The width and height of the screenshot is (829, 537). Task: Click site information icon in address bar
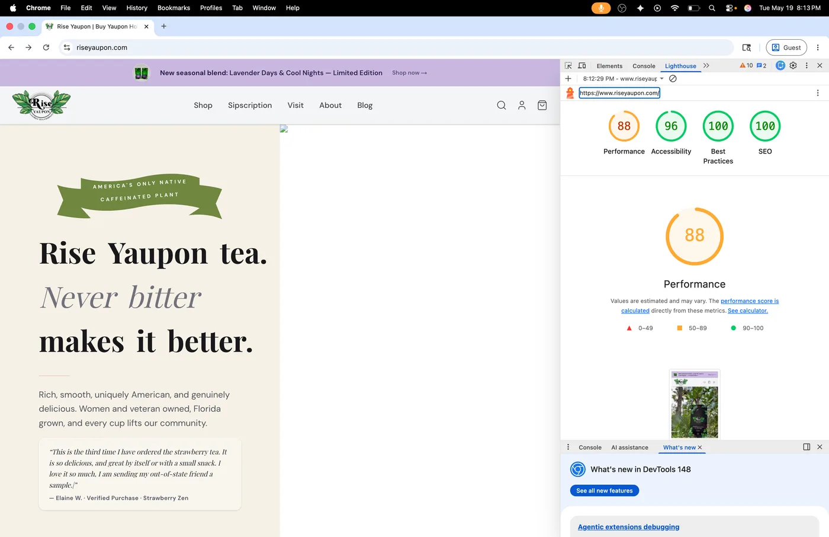pos(67,47)
